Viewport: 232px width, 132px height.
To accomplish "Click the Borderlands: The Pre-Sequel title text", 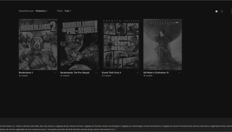I will (x=75, y=72).
